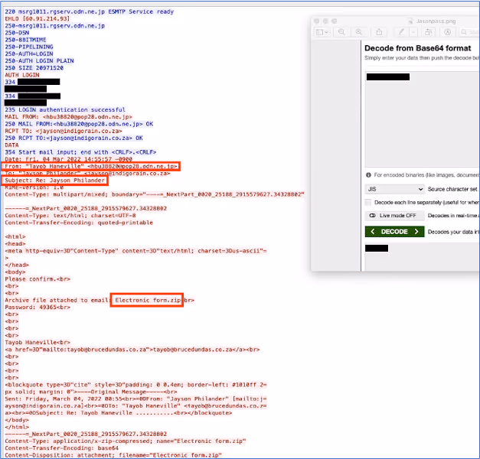Click the share icon in Preview toolbar
The height and width of the screenshot is (459, 480).
point(379,32)
